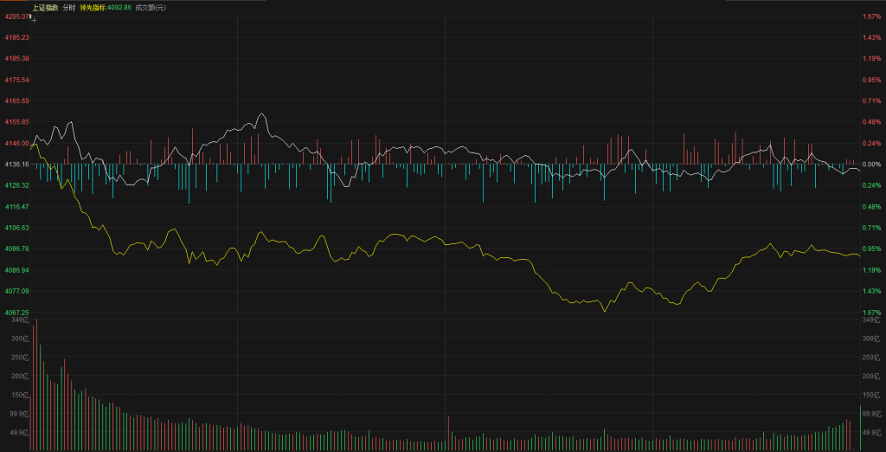Click the red volume spike at mid-session
This screenshot has height=452, width=886.
click(448, 433)
